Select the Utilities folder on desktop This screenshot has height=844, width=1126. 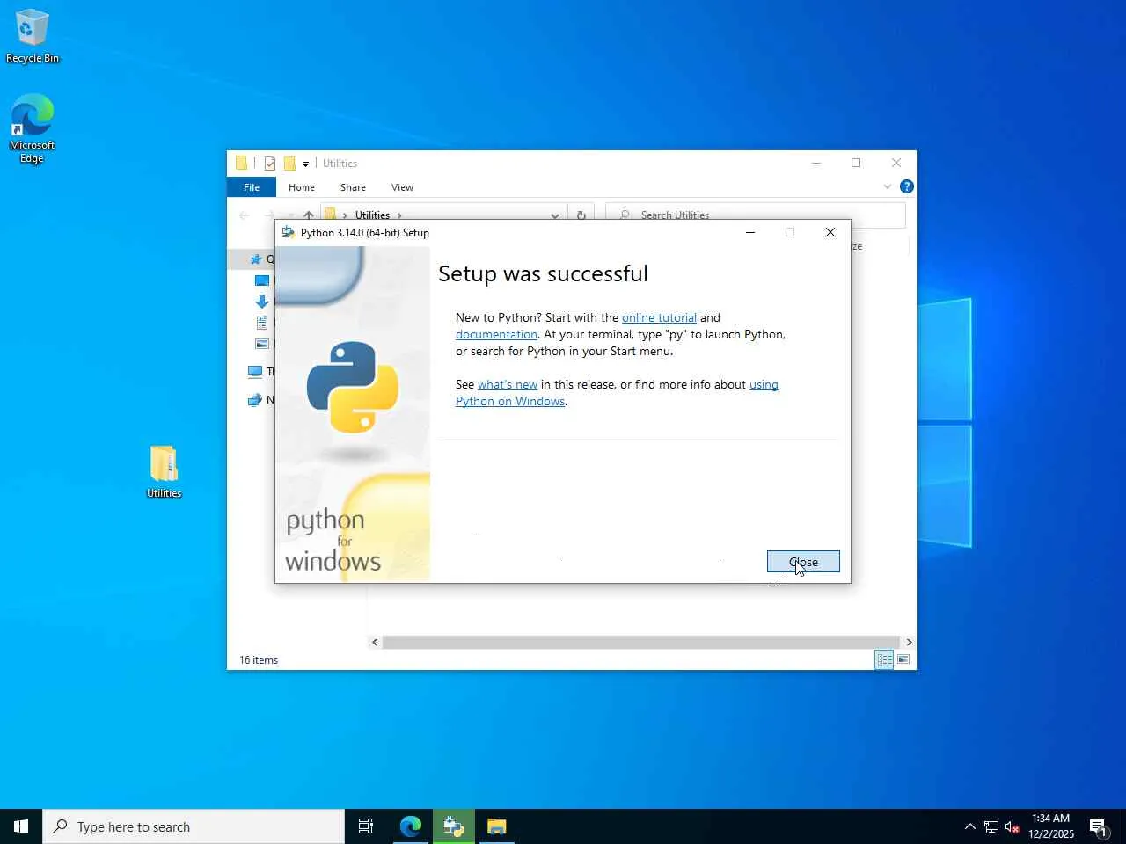164,471
